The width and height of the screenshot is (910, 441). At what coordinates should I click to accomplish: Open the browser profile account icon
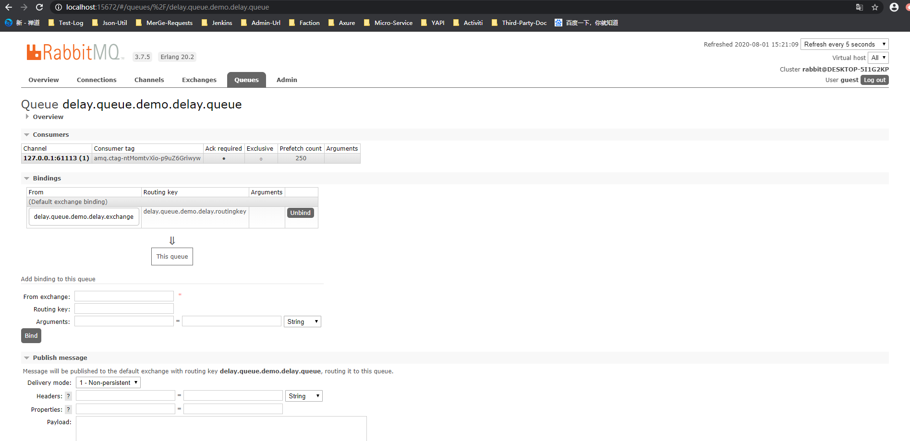pos(894,7)
